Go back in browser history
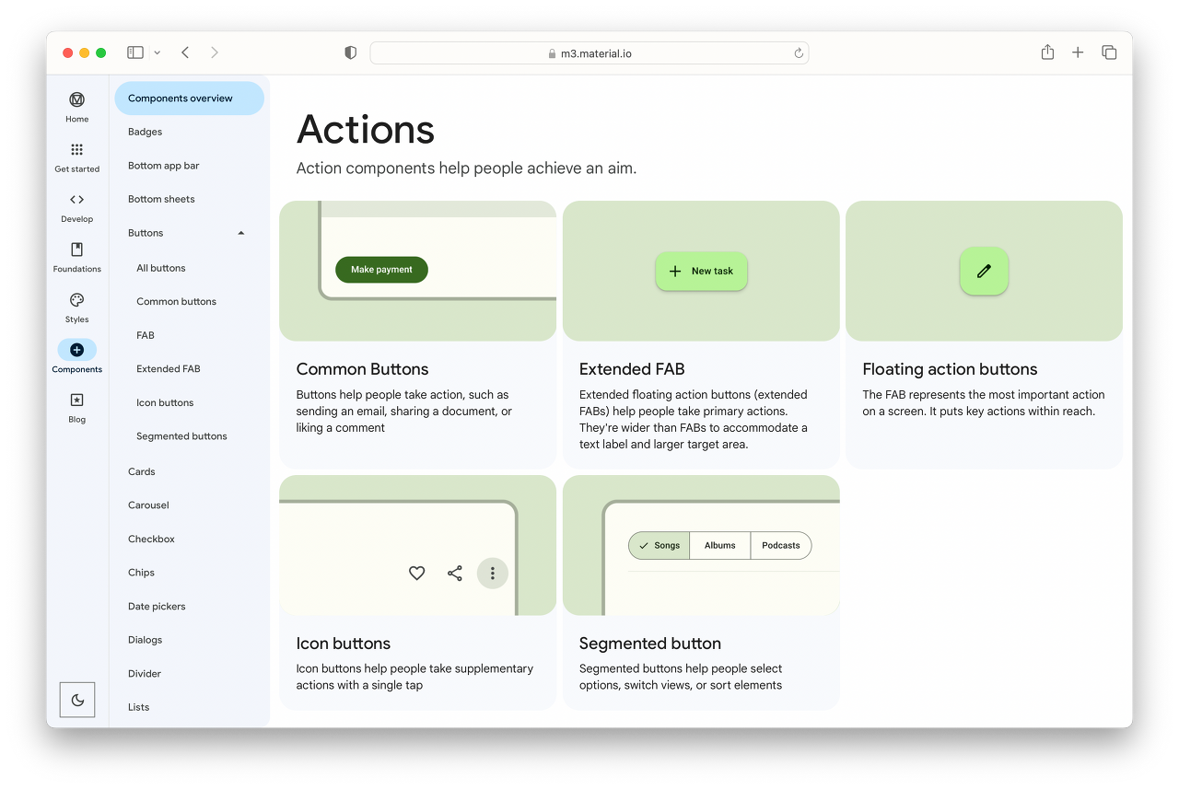1179x789 pixels. pyautogui.click(x=185, y=52)
